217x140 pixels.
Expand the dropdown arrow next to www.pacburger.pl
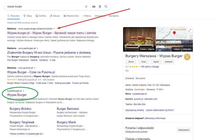coord(37,48)
